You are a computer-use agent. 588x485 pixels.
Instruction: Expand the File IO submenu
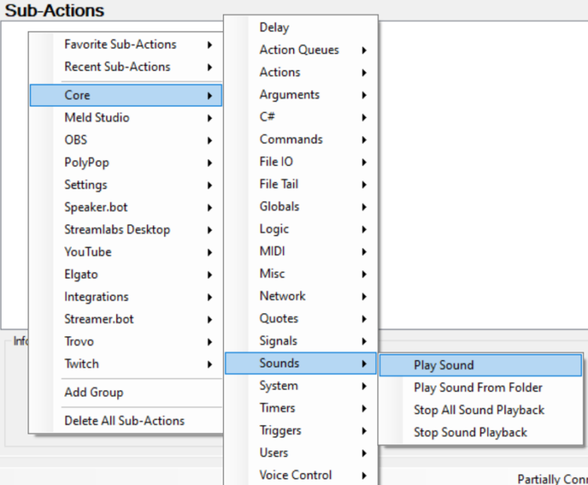pyautogui.click(x=276, y=162)
